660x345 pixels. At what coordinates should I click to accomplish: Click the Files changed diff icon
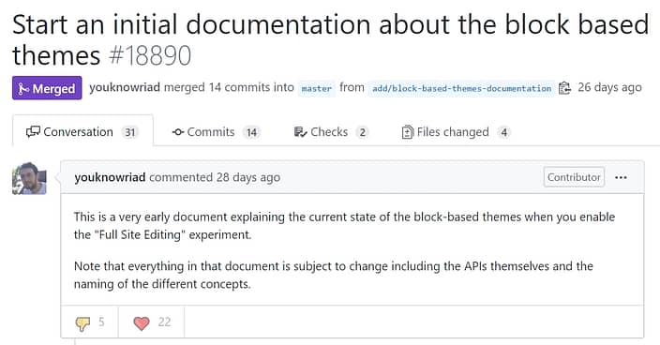408,132
